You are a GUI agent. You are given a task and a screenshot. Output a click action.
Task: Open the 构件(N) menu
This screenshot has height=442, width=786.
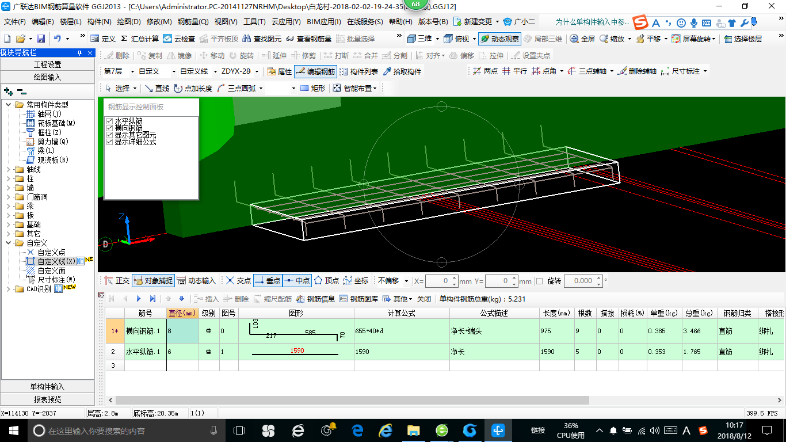click(x=100, y=22)
